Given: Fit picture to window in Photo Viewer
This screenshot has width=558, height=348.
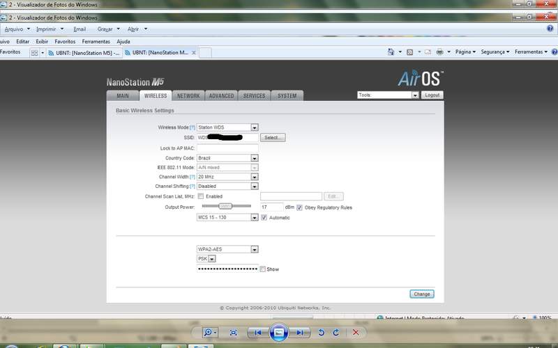Looking at the screenshot, I should [234, 333].
